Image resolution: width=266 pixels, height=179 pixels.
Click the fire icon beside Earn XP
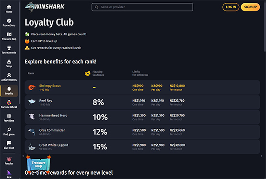click(27, 41)
